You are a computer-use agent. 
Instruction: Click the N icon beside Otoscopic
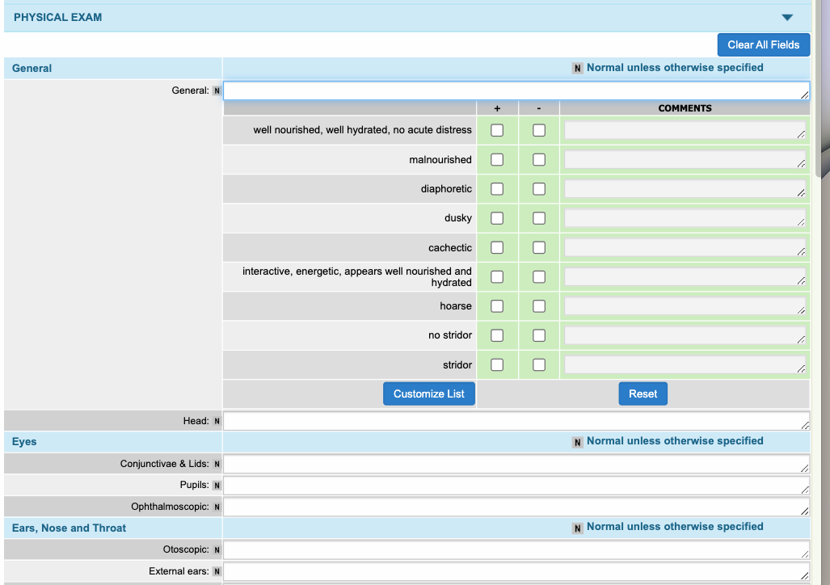(x=217, y=549)
